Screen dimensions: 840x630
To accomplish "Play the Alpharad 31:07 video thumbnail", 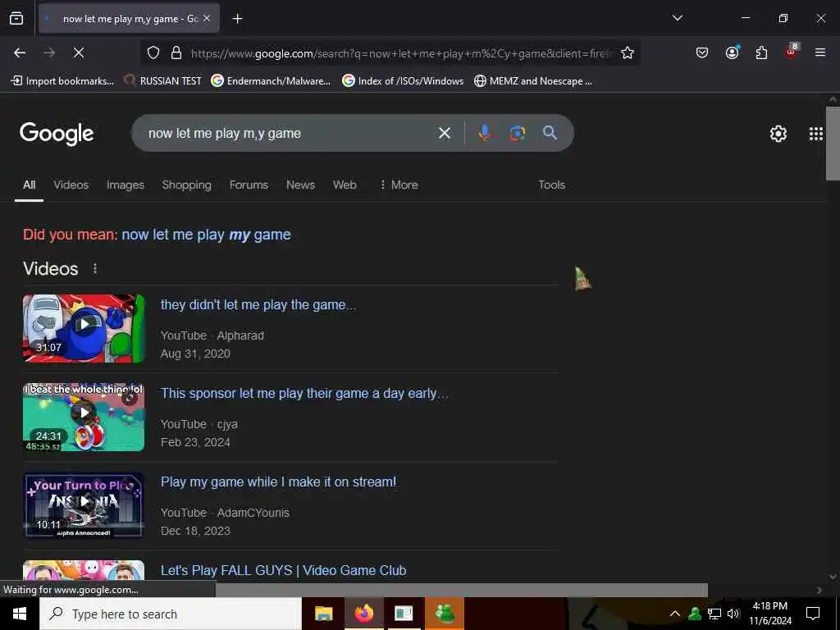I will pos(84,328).
